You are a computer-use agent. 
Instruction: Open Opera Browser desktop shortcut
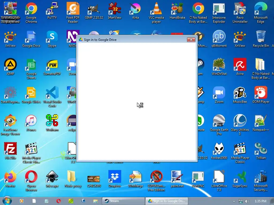(x=31, y=181)
